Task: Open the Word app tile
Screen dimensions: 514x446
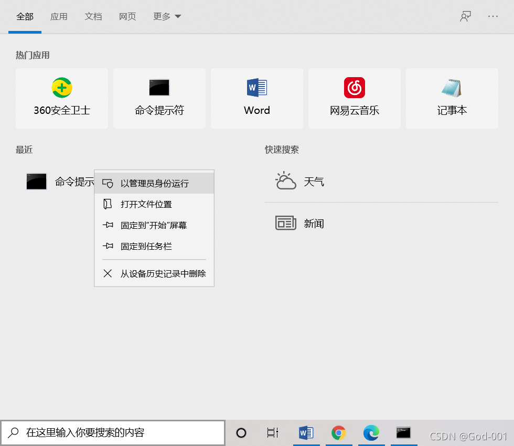Action: [257, 99]
